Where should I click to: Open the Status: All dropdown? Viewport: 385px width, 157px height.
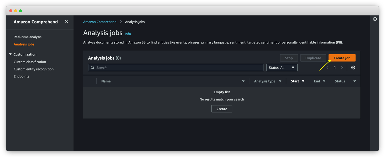pos(282,68)
